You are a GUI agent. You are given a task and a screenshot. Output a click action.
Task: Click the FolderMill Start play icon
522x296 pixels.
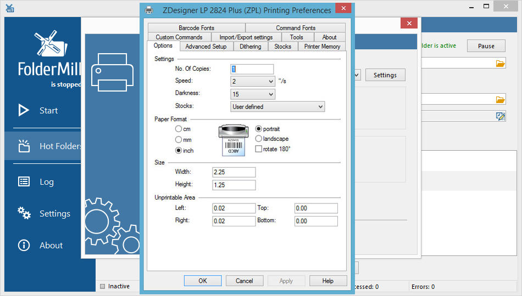pyautogui.click(x=24, y=110)
